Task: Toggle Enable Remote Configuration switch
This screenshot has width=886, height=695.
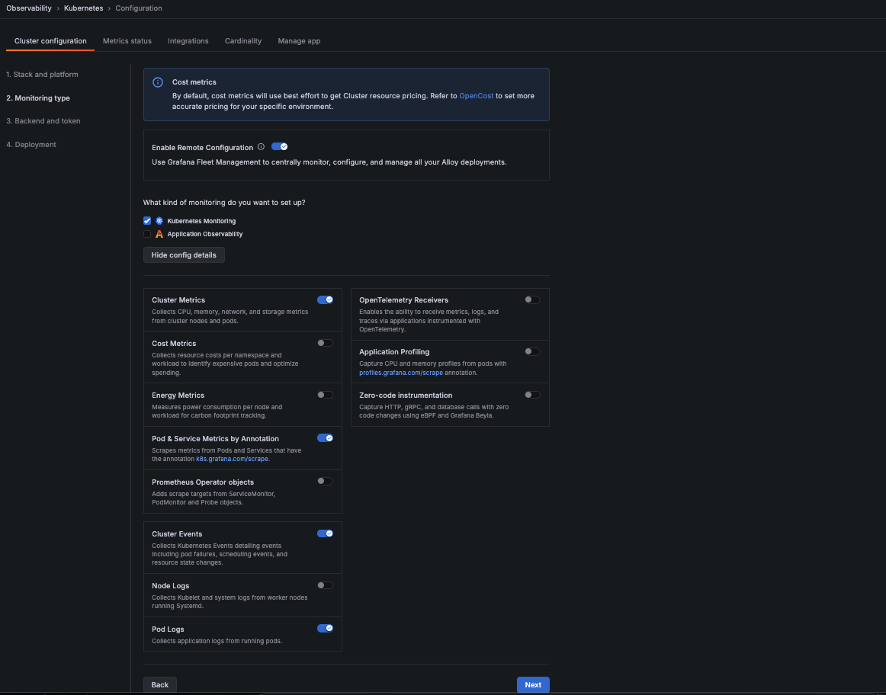Action: (279, 147)
